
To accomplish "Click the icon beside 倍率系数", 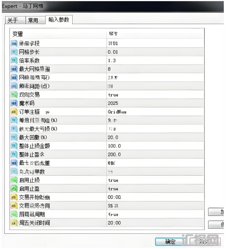I will point(14,61).
